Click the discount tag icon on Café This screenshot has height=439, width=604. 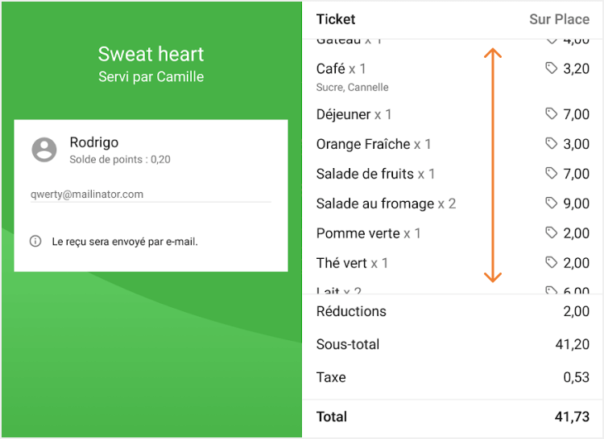pyautogui.click(x=552, y=68)
